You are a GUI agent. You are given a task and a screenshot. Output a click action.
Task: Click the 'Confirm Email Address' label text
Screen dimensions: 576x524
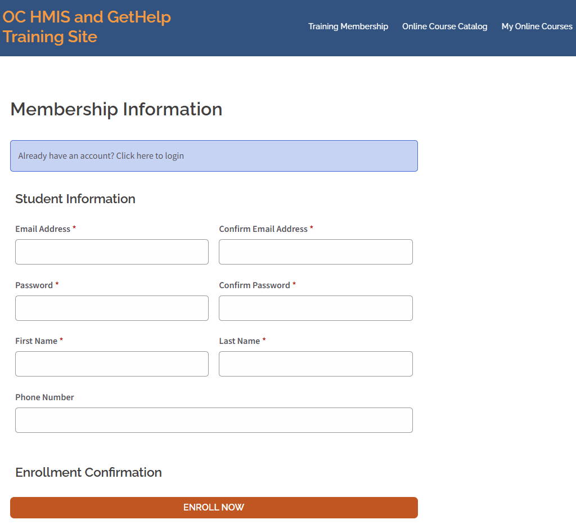point(263,229)
